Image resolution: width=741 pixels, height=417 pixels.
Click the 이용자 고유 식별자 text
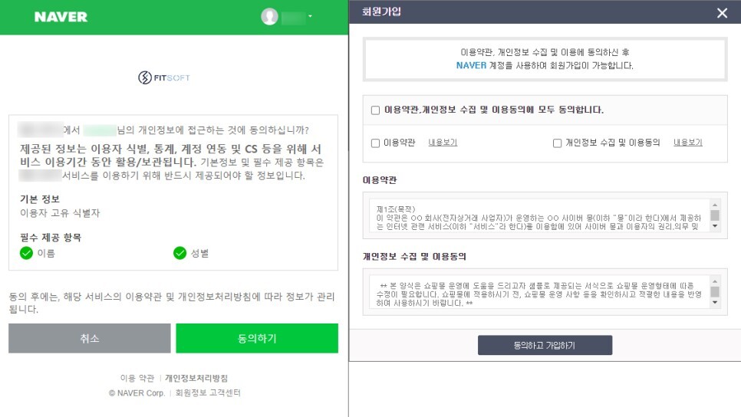(x=60, y=213)
